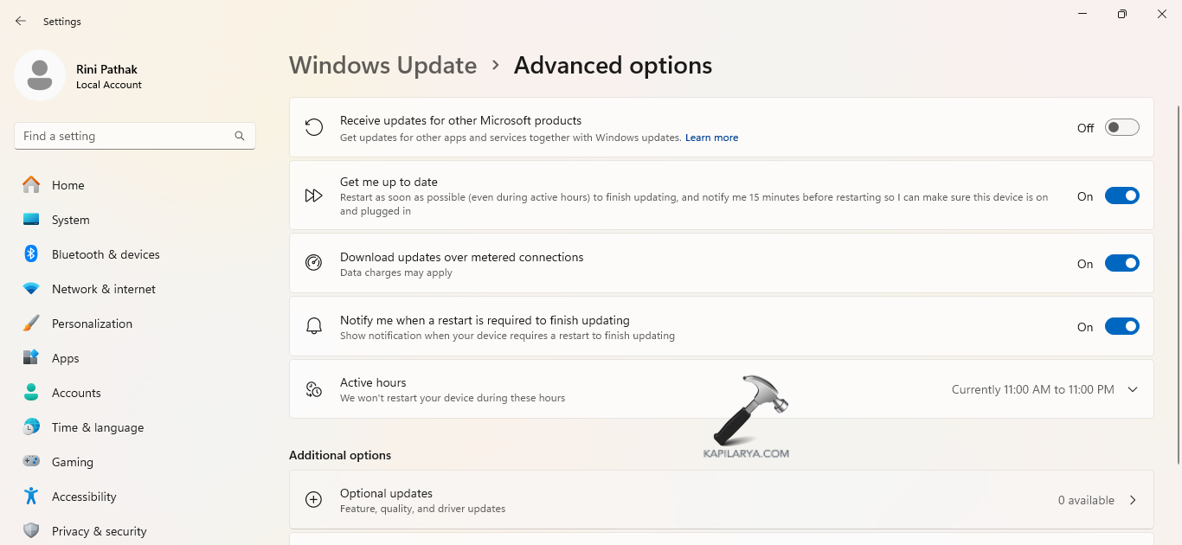Open Optional updates page chevron
The image size is (1182, 545).
click(1133, 500)
